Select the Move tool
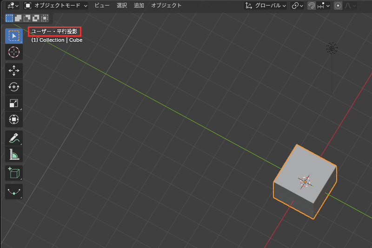This screenshot has height=248, width=372. coord(14,71)
